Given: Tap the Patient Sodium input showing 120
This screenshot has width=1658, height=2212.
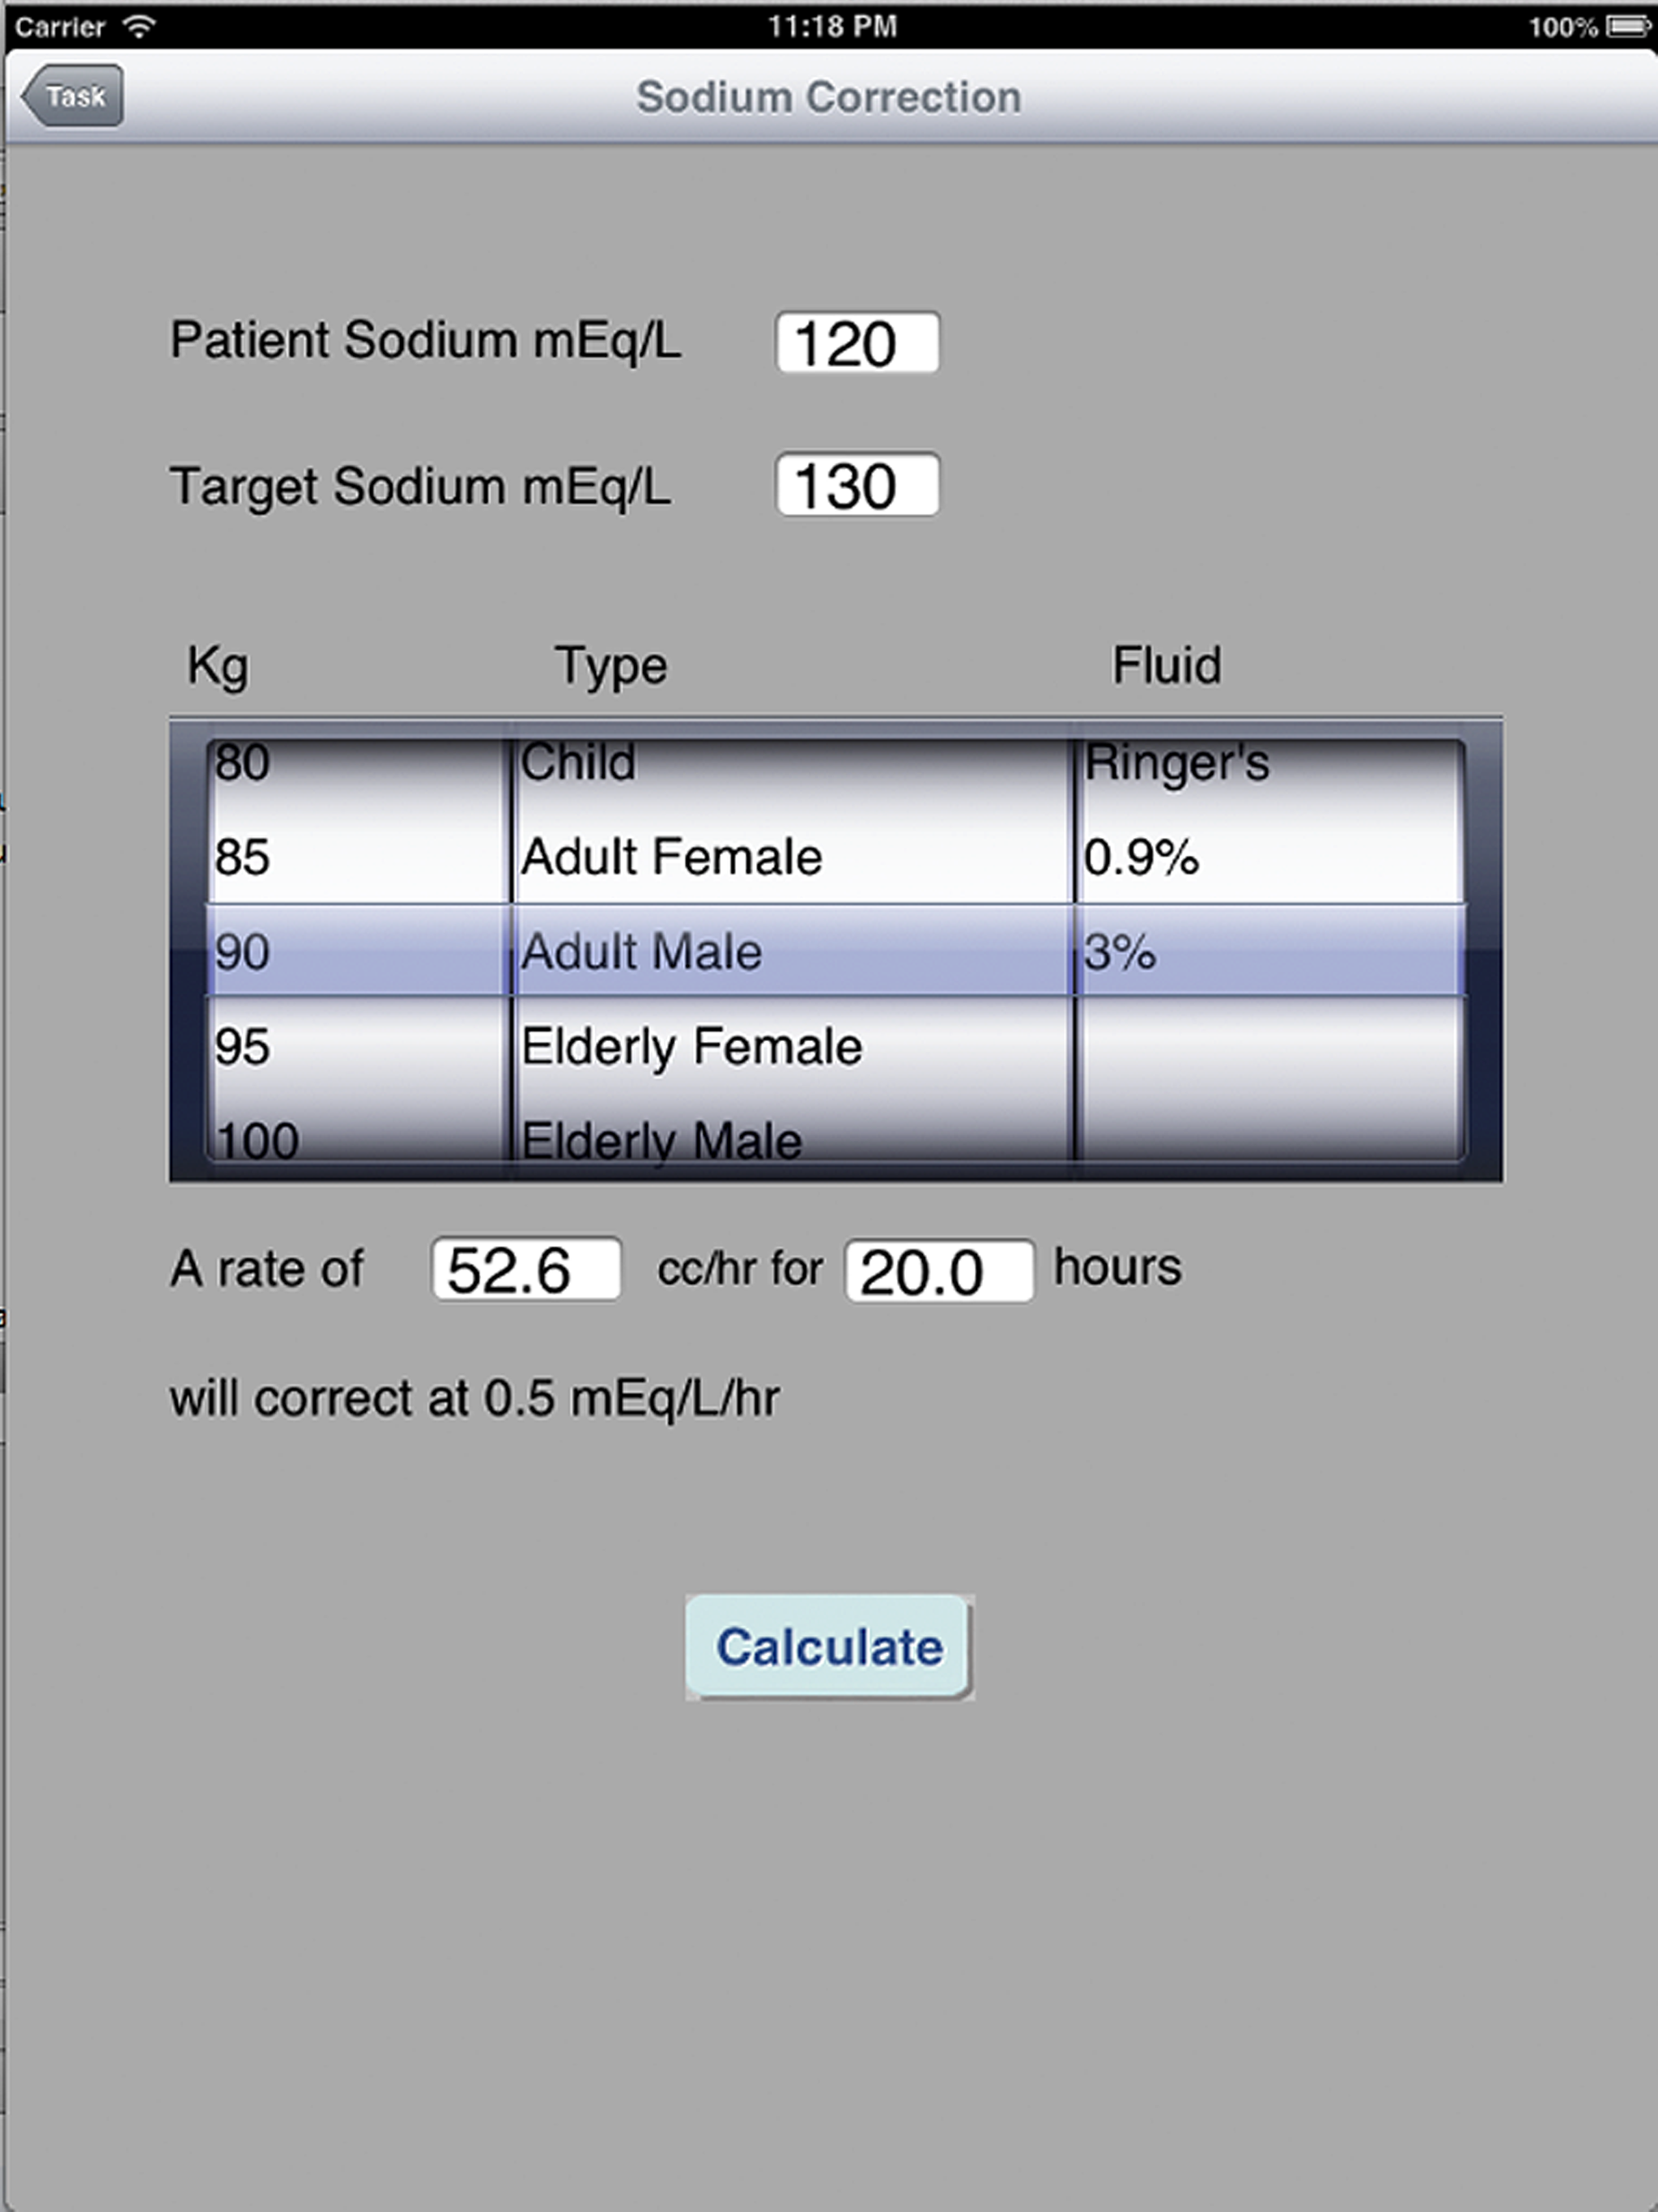Looking at the screenshot, I should tap(857, 342).
